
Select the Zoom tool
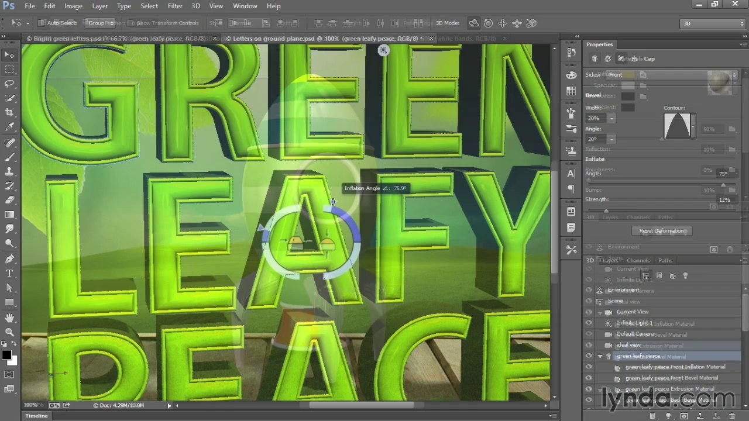point(9,332)
